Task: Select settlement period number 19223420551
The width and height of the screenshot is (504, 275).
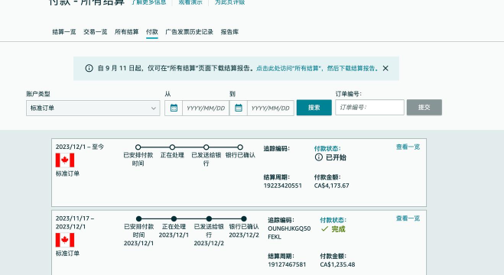Action: pos(283,186)
